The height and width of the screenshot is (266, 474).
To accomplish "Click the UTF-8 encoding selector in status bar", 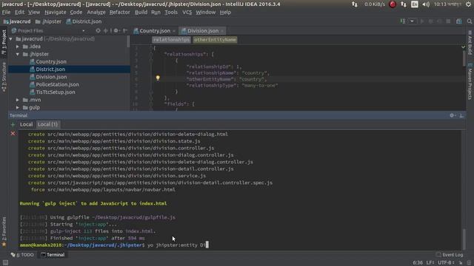I will click(x=446, y=263).
